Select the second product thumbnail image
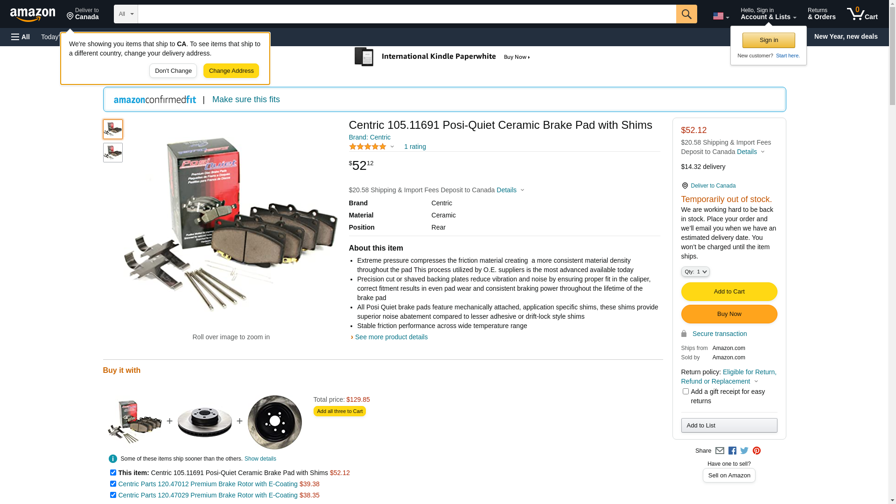 pos(113,153)
